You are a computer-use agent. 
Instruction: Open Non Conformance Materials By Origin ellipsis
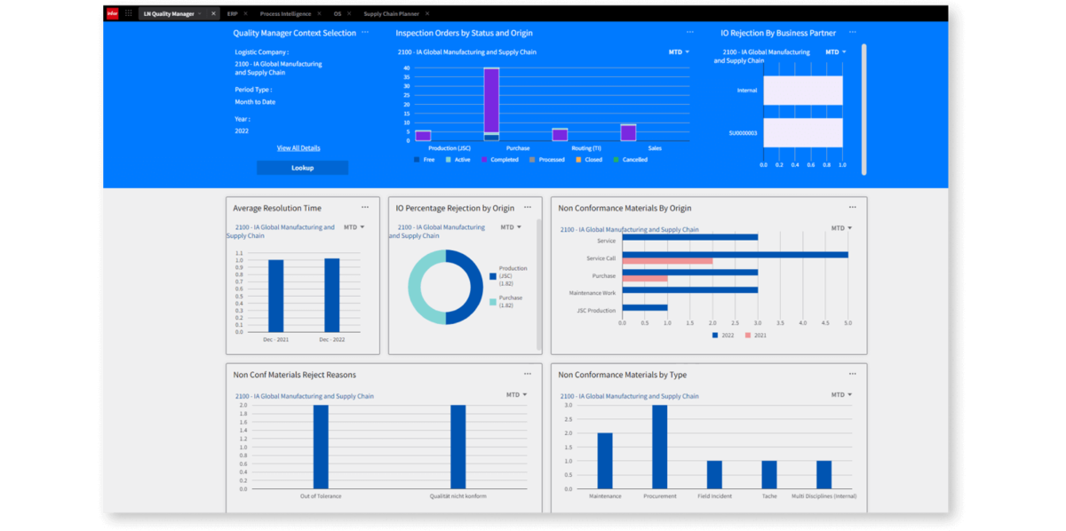(x=853, y=208)
